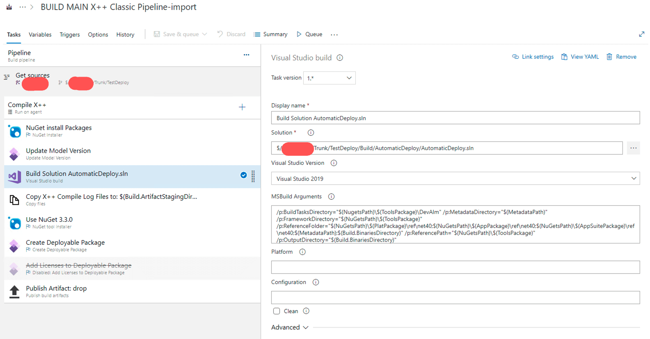Viewport: 650px width, 339px height.
Task: Click the Solution path input field
Action: tap(447, 148)
